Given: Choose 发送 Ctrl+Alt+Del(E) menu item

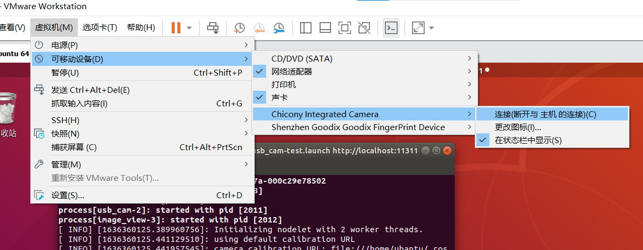Looking at the screenshot, I should tap(143, 90).
